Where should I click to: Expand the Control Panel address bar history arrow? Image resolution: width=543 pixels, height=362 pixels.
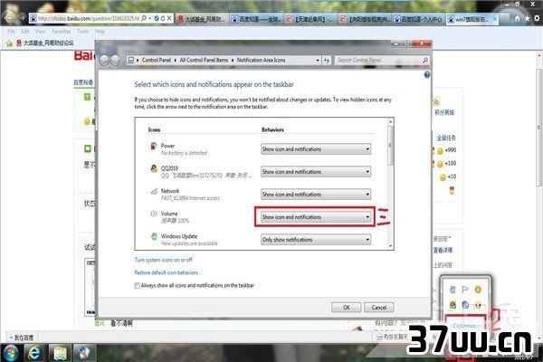pyautogui.click(x=318, y=61)
